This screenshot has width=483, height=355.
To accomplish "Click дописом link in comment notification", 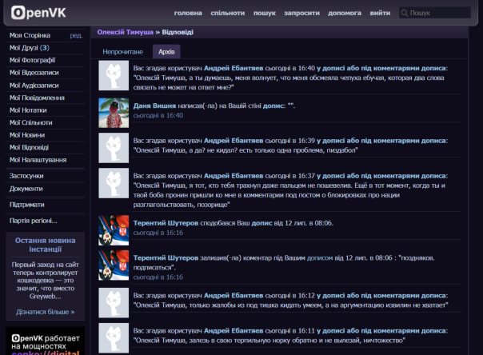I will pos(320,258).
